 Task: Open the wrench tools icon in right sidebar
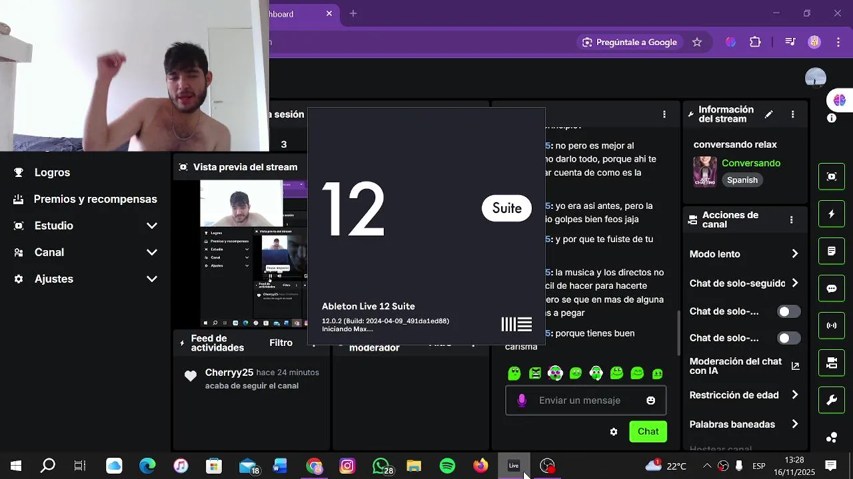[832, 400]
